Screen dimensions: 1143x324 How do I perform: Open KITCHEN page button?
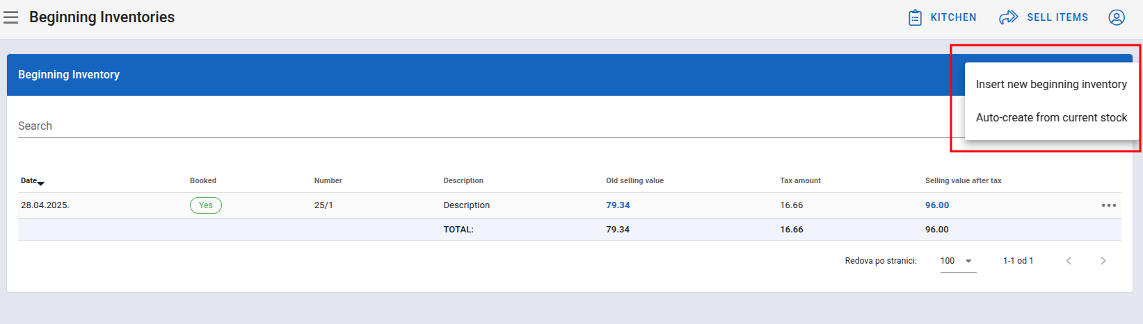pos(943,17)
